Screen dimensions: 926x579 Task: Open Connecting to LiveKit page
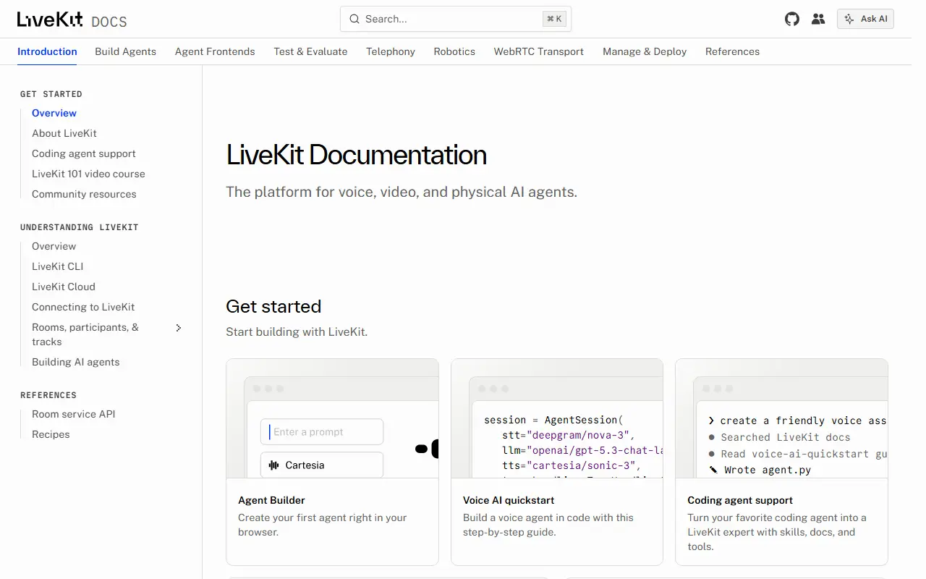coord(83,307)
